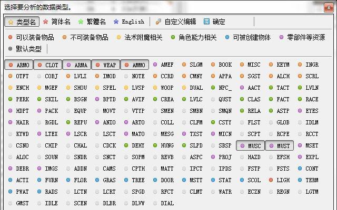Viewport: 337px width, 210px height.
Task: Select the NPC_ data type
Action: [221, 88]
